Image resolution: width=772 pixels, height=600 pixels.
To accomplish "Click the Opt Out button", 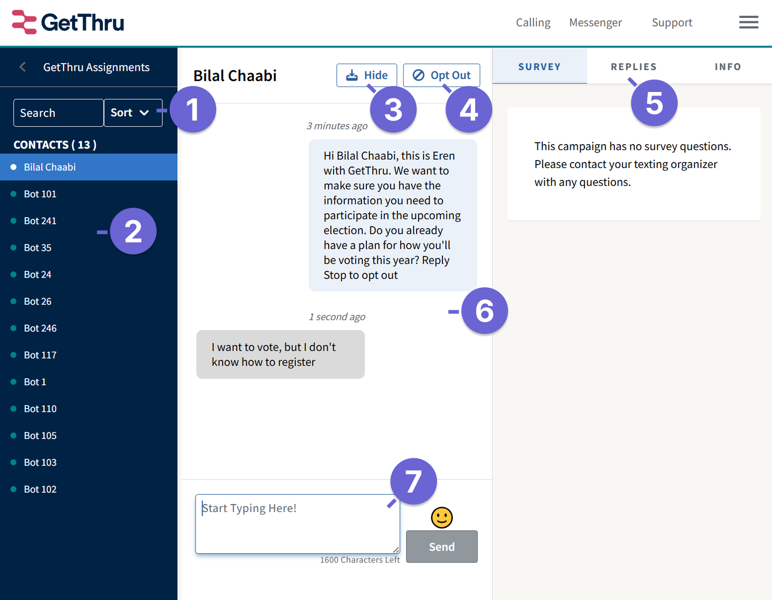I will coord(441,75).
